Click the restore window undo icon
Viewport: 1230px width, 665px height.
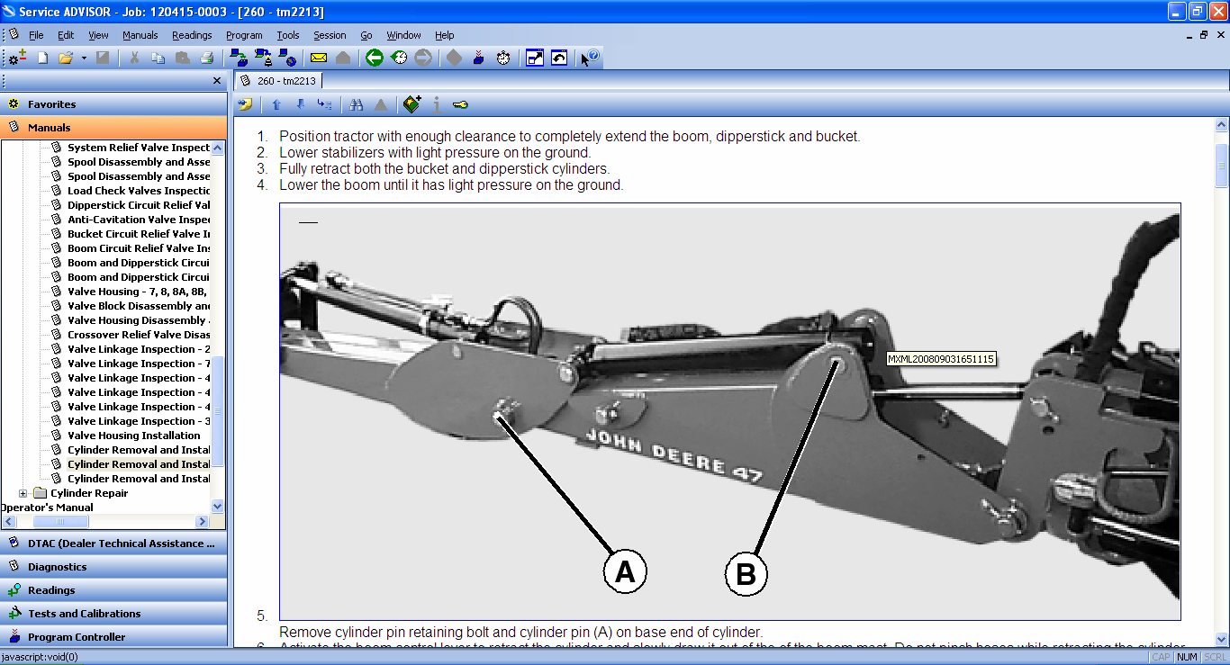(x=559, y=58)
